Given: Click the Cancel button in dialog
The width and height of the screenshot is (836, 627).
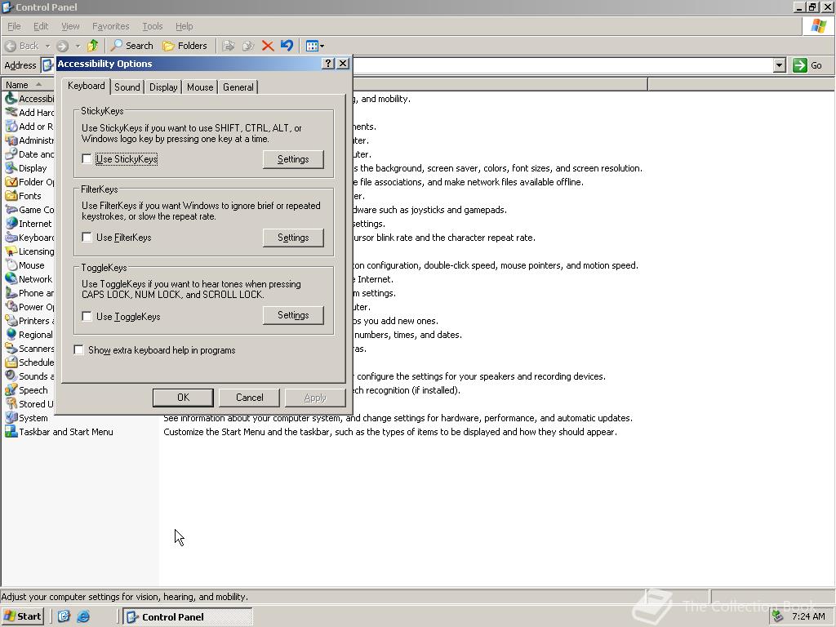Looking at the screenshot, I should tap(250, 398).
